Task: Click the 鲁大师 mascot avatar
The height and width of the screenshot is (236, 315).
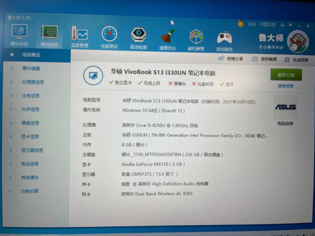Action: 298,42
